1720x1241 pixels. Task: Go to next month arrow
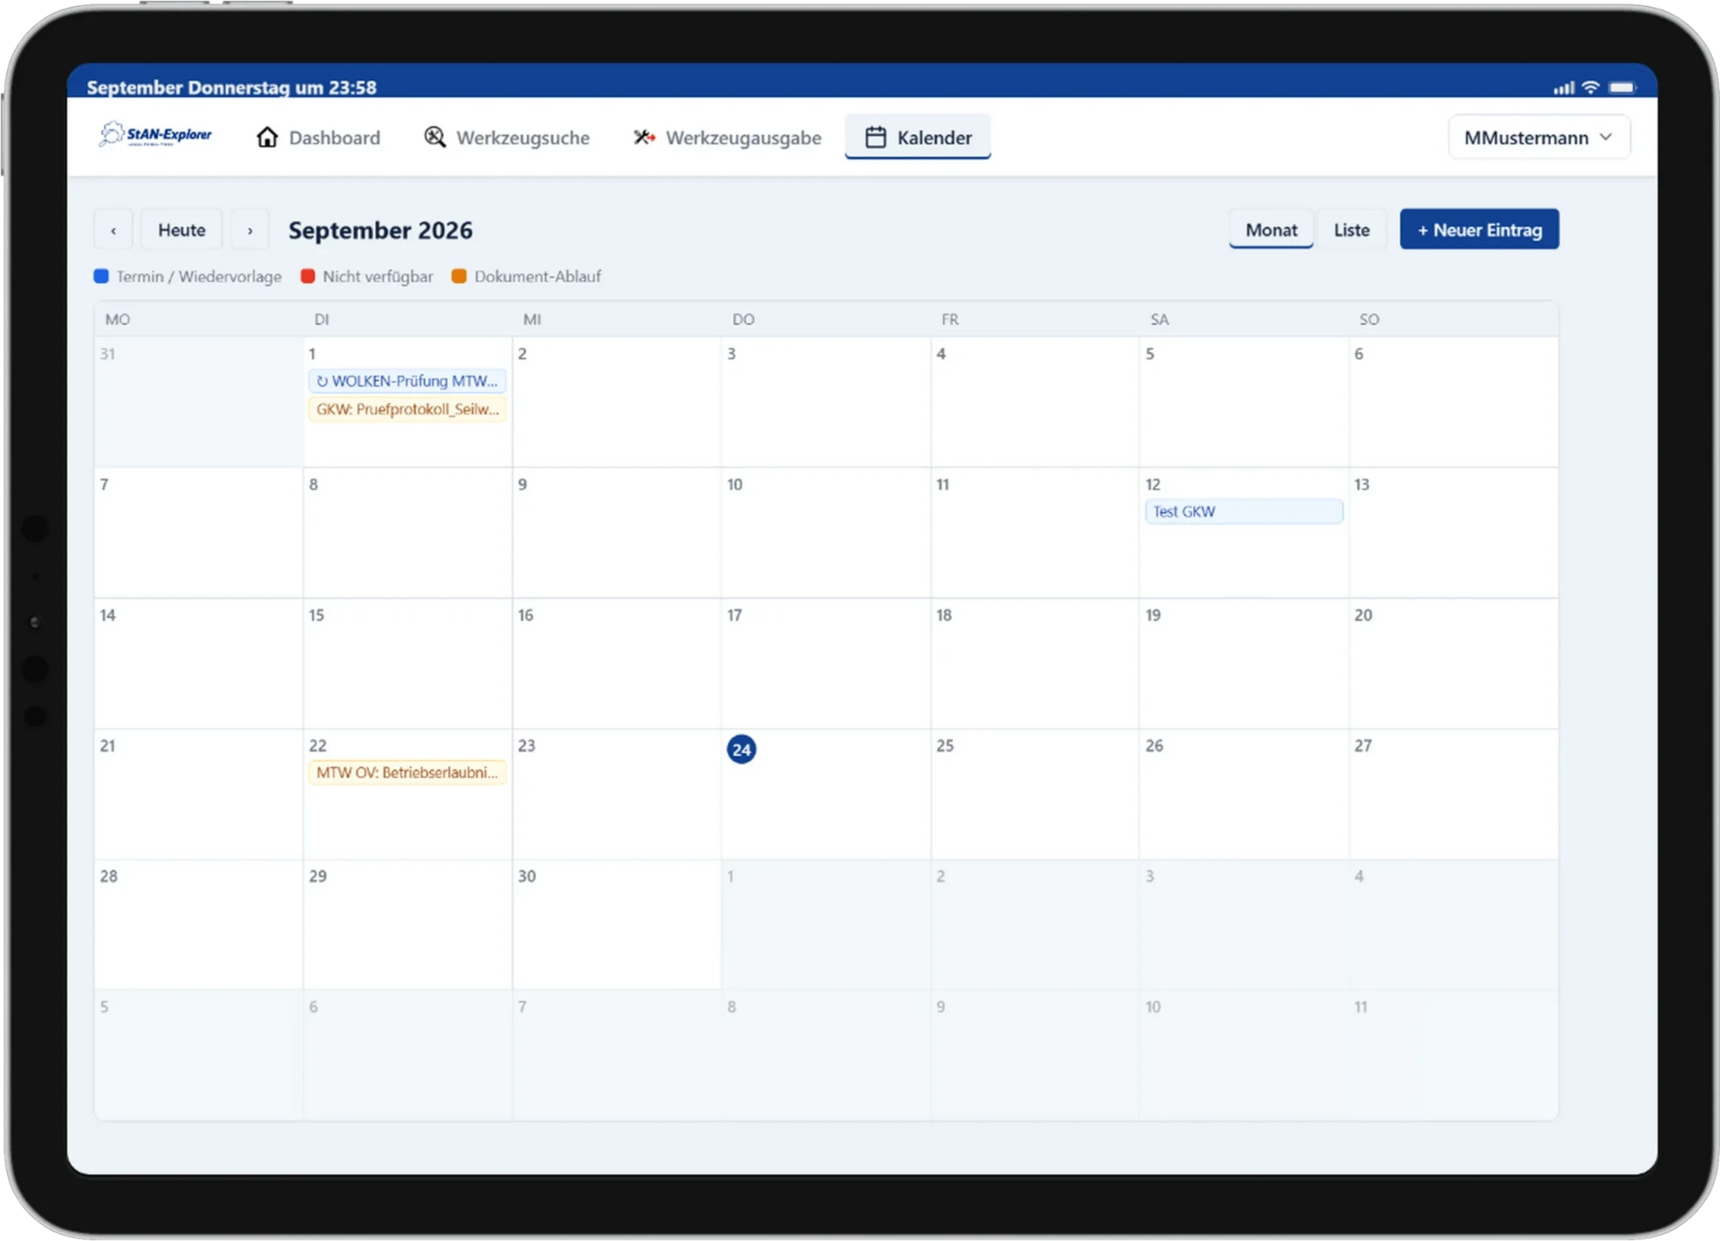coord(250,230)
